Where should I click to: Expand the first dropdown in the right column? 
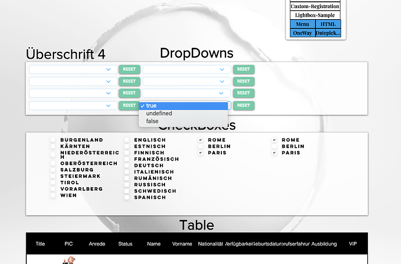pyautogui.click(x=187, y=69)
